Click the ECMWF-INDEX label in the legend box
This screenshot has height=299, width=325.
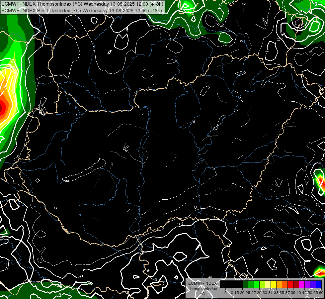[203, 283]
